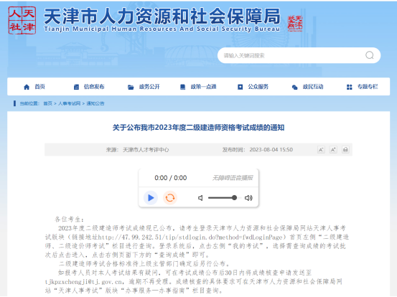The image size is (397, 297).
Task: Click the source text 天津市人才考评中心
Action: coord(146,150)
